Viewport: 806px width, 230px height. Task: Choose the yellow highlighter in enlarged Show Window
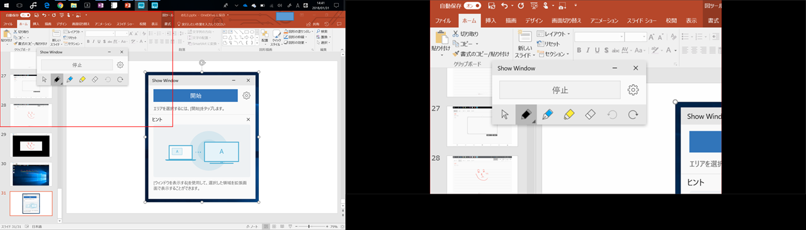(569, 114)
